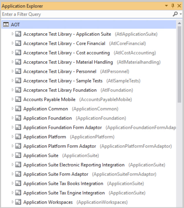Screen dimensions: 184x208
Task: Click model icon beside Application Foundation Form Adaptor
Action: tap(18, 127)
